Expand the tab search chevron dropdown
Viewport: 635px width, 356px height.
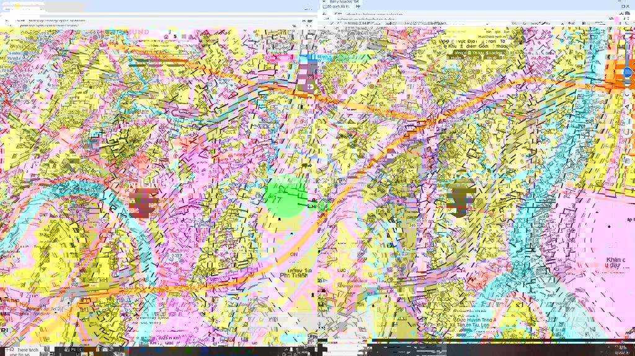324,2
